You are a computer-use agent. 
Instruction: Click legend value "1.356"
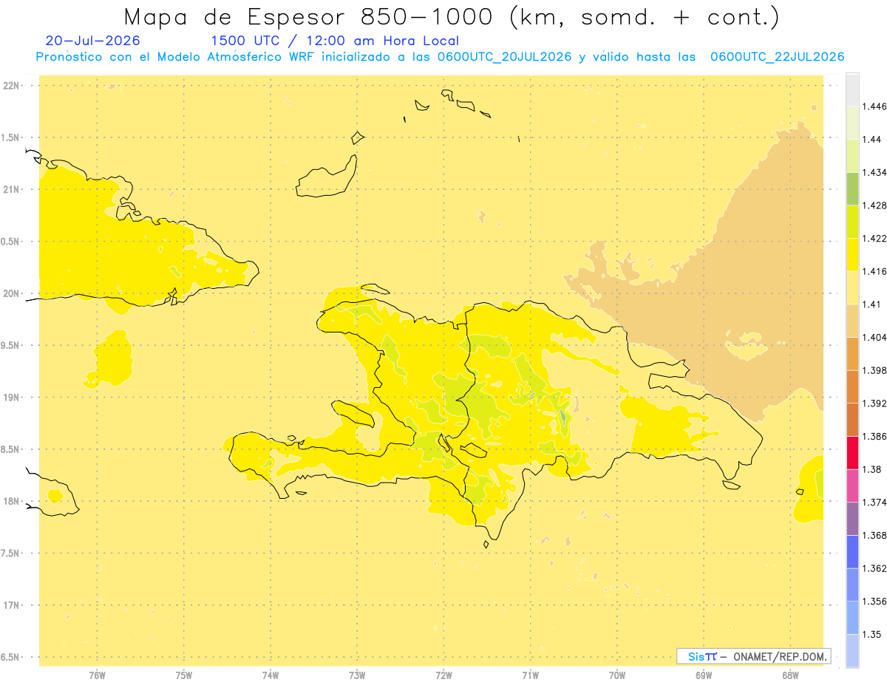[x=874, y=601]
